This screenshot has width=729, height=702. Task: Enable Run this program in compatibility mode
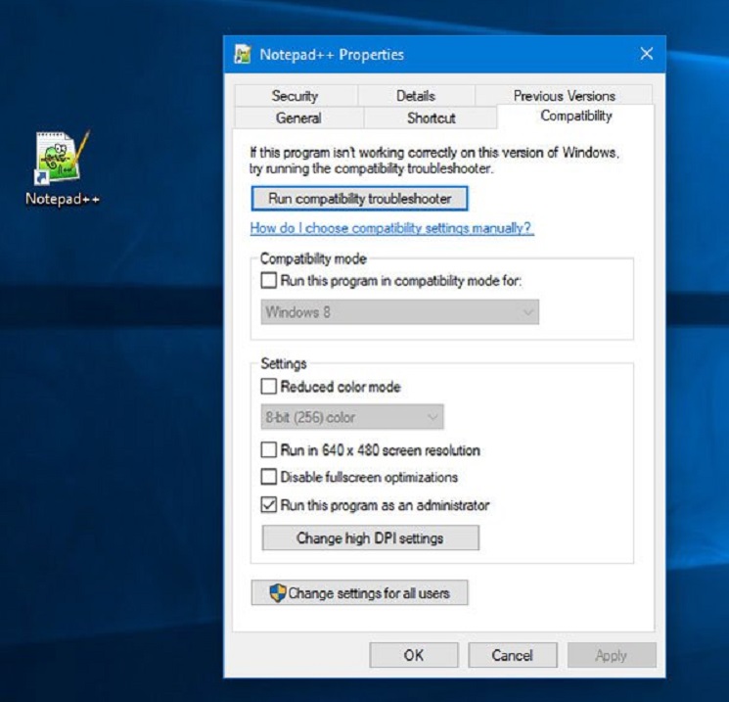[x=269, y=281]
